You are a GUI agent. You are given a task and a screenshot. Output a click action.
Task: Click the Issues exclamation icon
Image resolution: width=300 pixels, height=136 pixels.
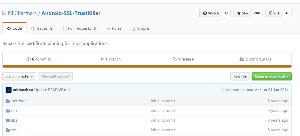tap(33, 28)
